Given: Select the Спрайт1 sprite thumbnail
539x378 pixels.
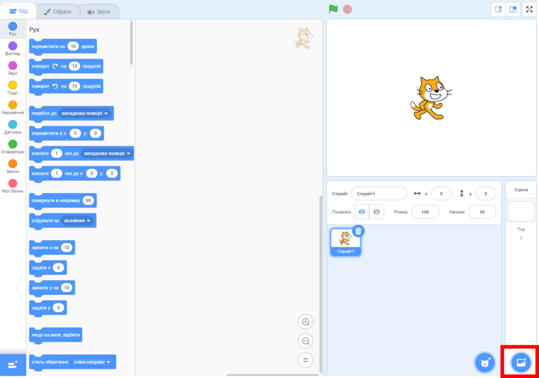Looking at the screenshot, I should click(345, 242).
